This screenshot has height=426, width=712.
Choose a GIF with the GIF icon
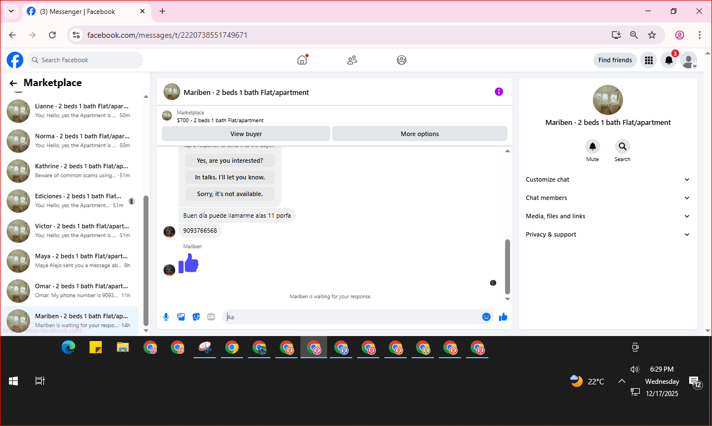(x=211, y=317)
